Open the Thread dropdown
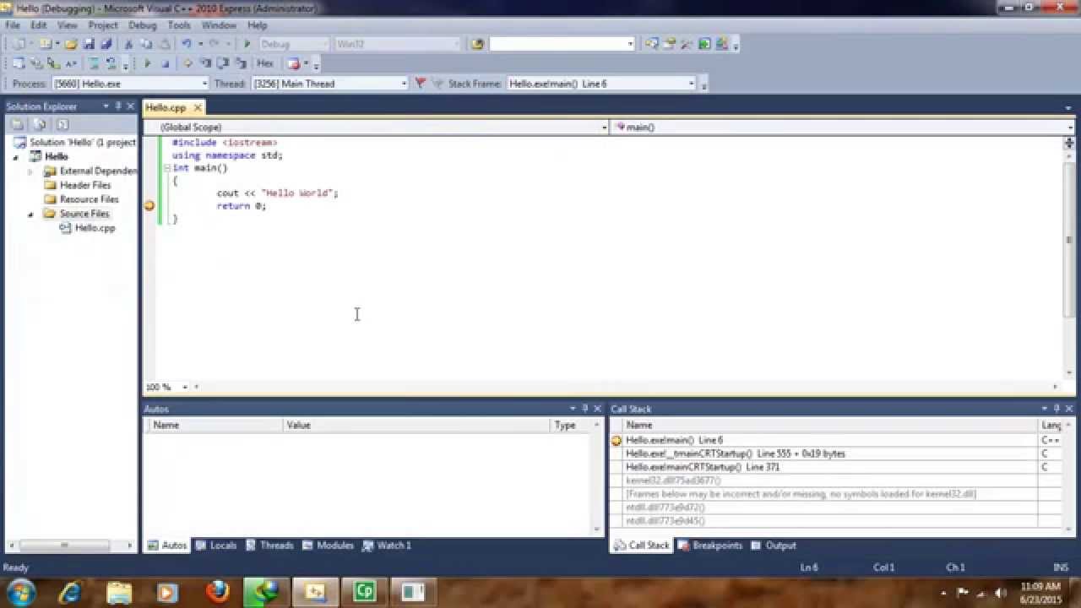The height and width of the screenshot is (608, 1081). click(x=404, y=84)
